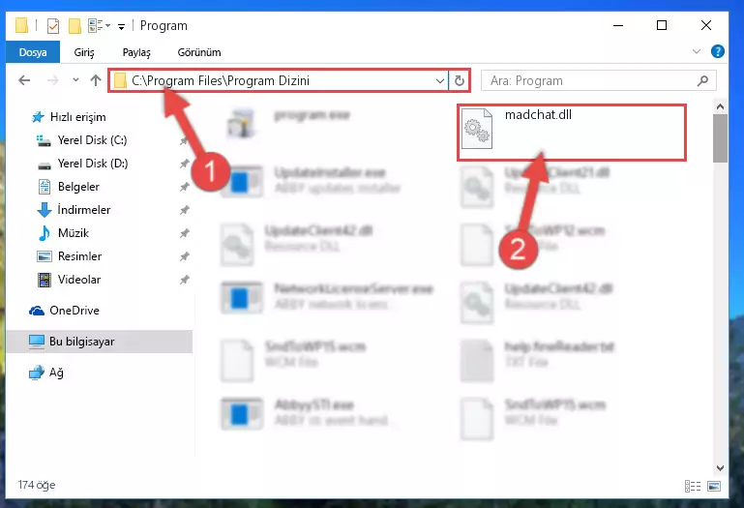Open the recent locations dropdown
Screen dimensions: 744x508
point(75,80)
